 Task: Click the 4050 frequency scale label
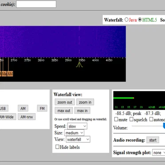tap(109, 60)
